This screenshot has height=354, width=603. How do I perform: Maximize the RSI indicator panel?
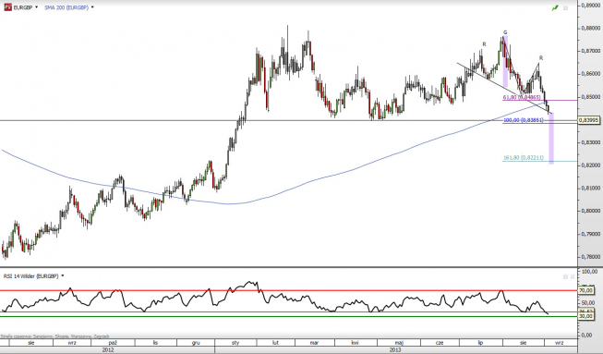(x=565, y=276)
